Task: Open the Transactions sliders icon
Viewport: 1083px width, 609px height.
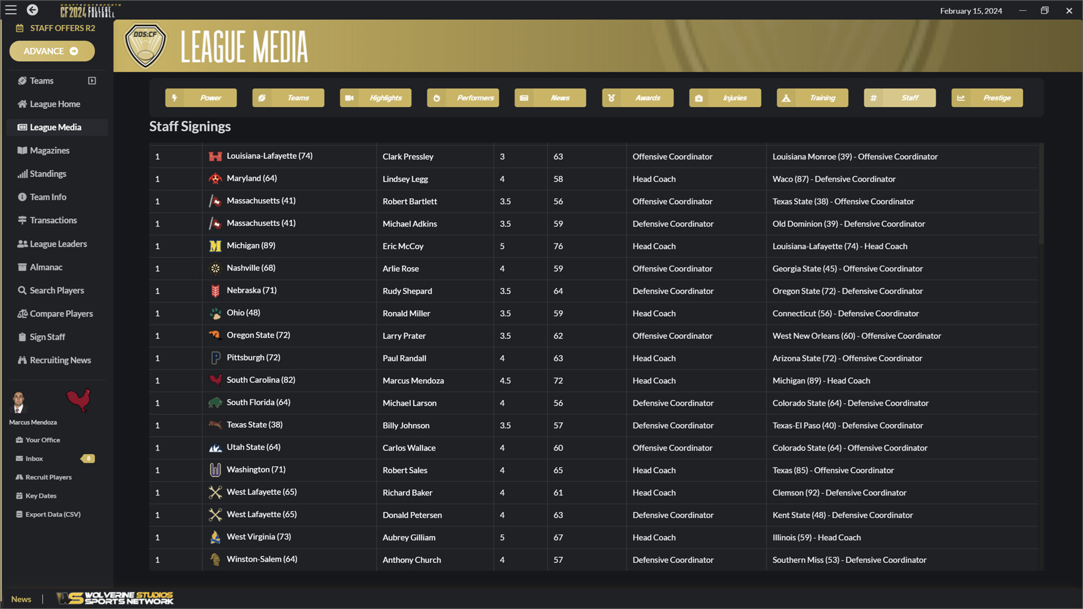Action: pos(21,220)
